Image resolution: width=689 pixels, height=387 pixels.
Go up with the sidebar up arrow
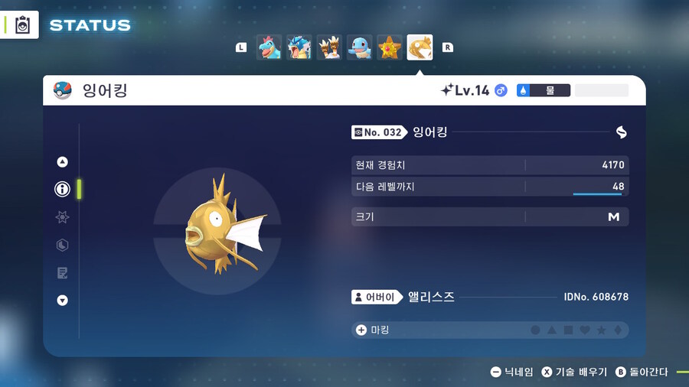point(63,162)
